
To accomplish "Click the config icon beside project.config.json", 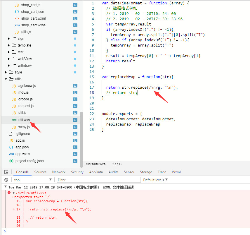I will coord(11,161).
